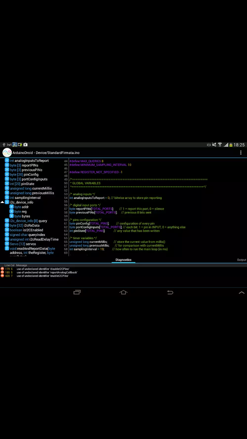Place cursor on 'GLOBAL VARIABLES' comment
Screen dimensions: 247x439
point(86,183)
